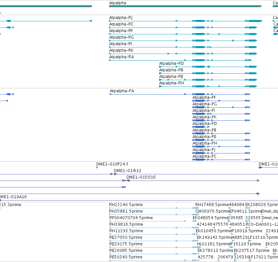Click BAC clone label DME1-014I13
Image resolution: width=278 pixels, height=262 pixels.
coord(127,171)
